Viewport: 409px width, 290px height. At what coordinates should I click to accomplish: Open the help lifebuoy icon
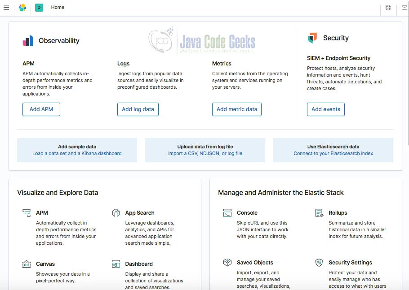tap(388, 8)
